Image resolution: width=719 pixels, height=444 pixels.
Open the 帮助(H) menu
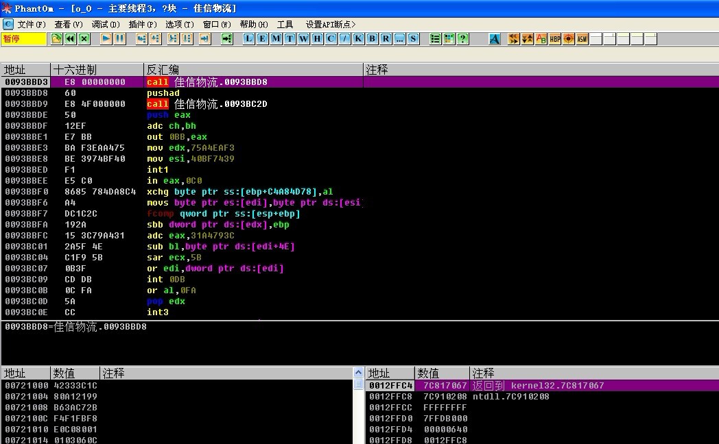click(254, 24)
